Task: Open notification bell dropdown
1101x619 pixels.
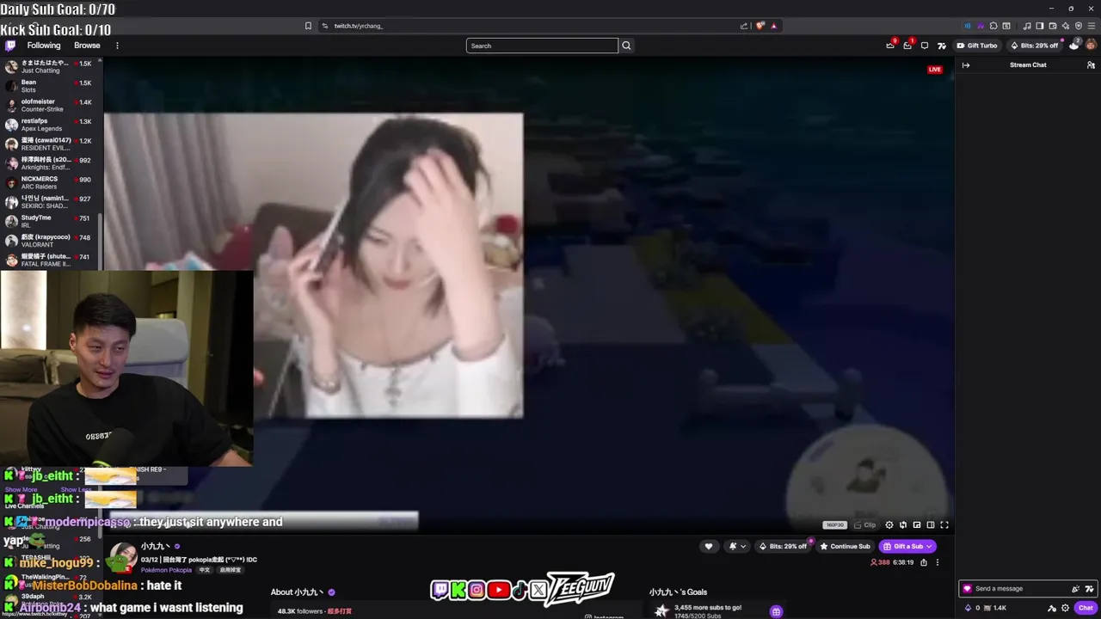Action: tap(737, 546)
